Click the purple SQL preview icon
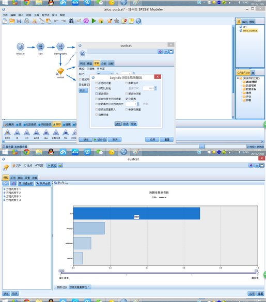The height and width of the screenshot is (302, 266). 86,21
